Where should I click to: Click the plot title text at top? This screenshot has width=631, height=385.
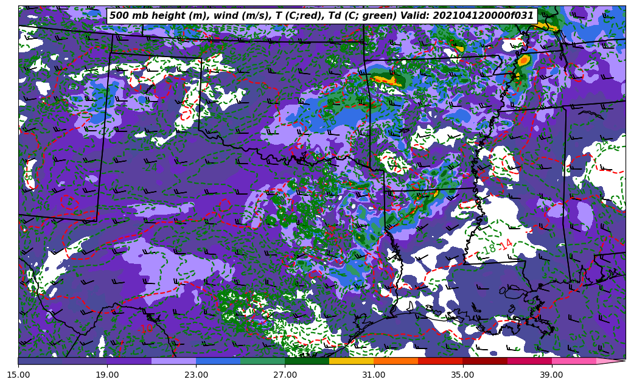321,16
